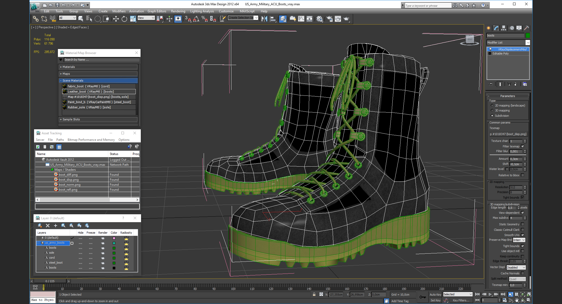Open the selection filter All dropdown
The width and height of the screenshot is (562, 304).
click(67, 18)
